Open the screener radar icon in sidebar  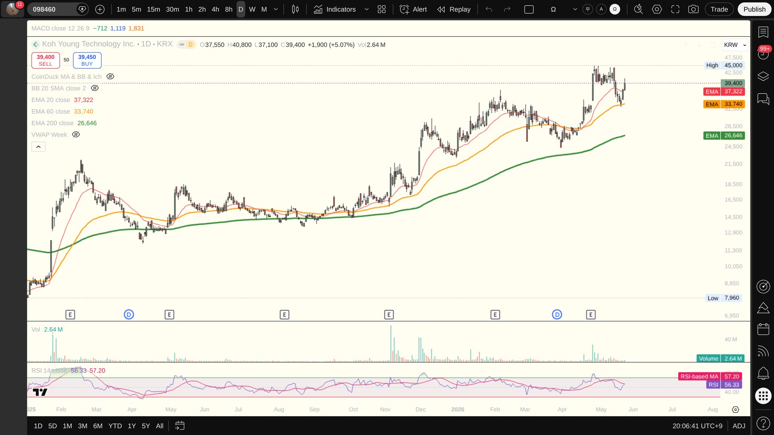(x=763, y=287)
